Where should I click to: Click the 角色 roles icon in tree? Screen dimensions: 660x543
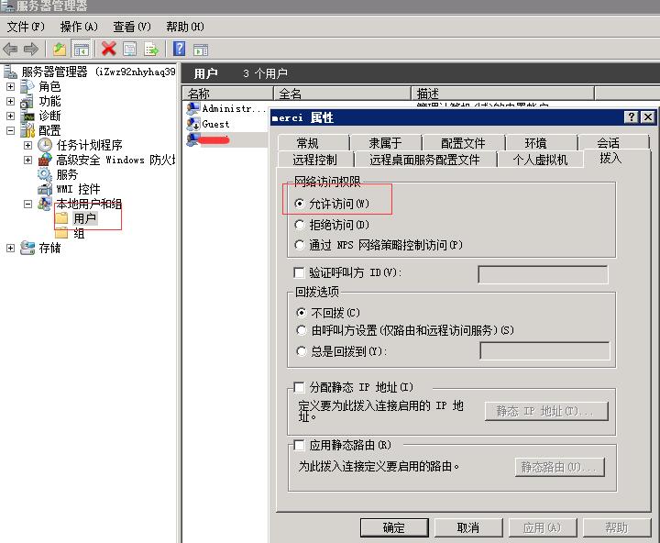(x=27, y=86)
